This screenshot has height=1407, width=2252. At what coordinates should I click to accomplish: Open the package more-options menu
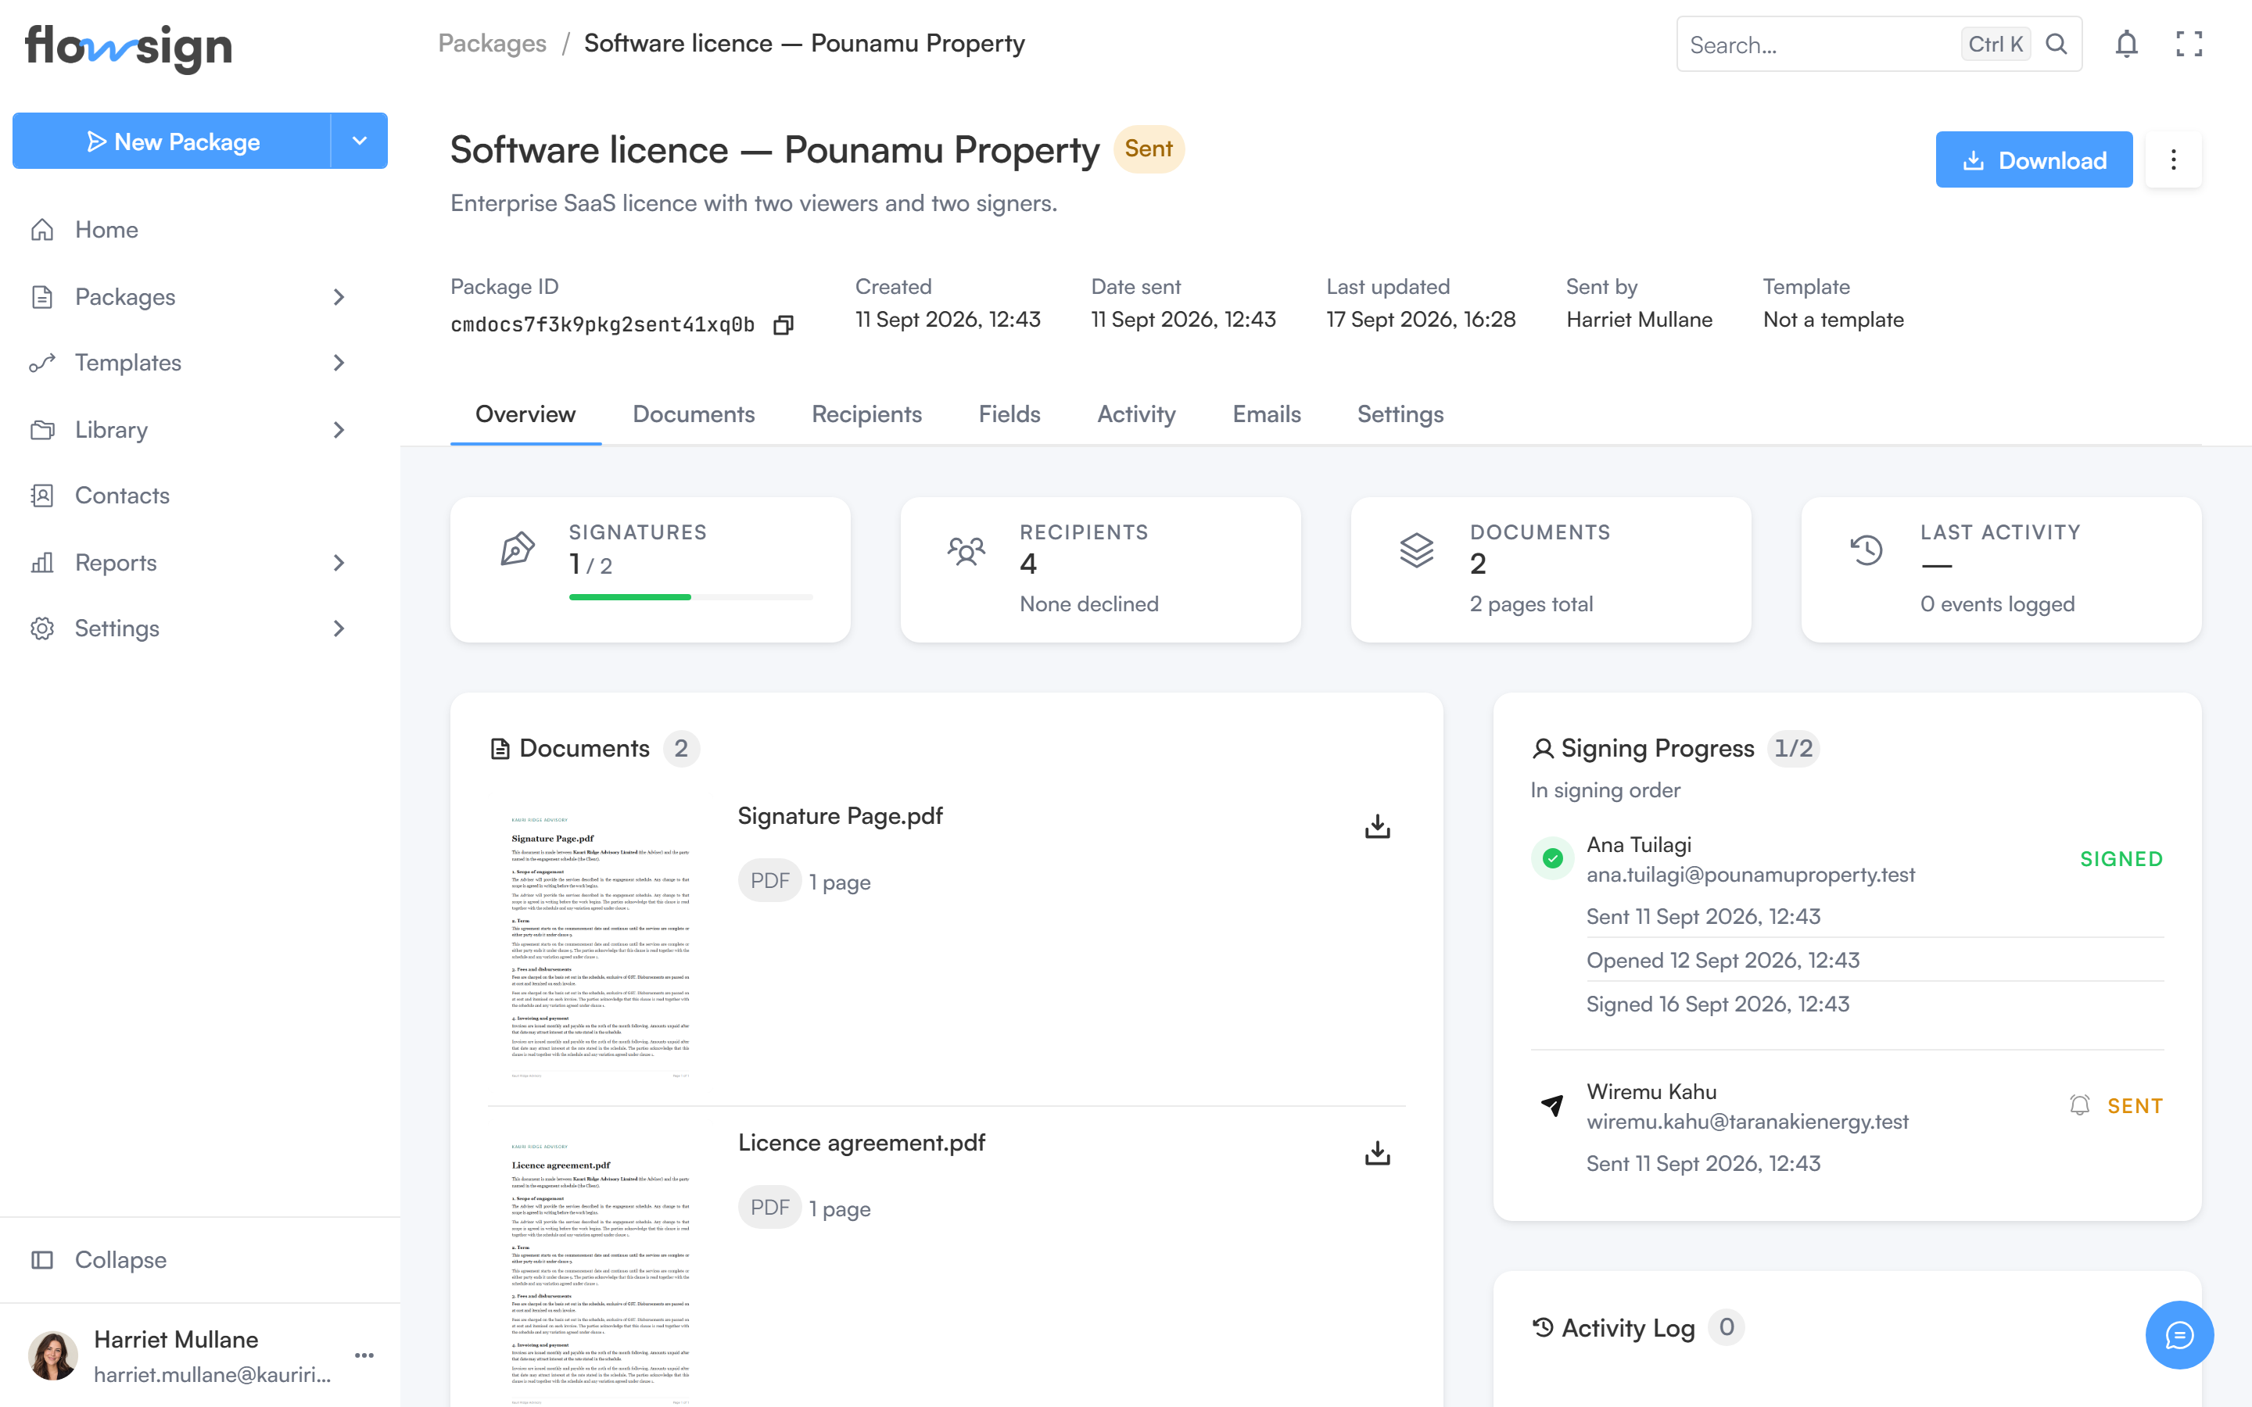pos(2174,160)
